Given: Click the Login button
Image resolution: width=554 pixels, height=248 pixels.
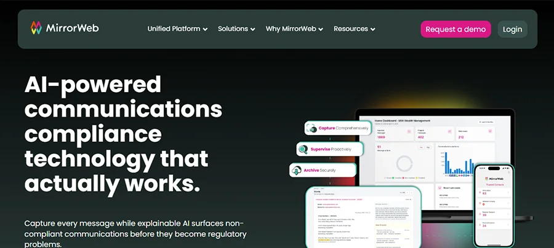Looking at the screenshot, I should pos(512,29).
